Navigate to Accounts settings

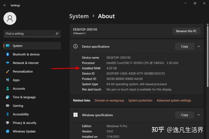click(32, 89)
